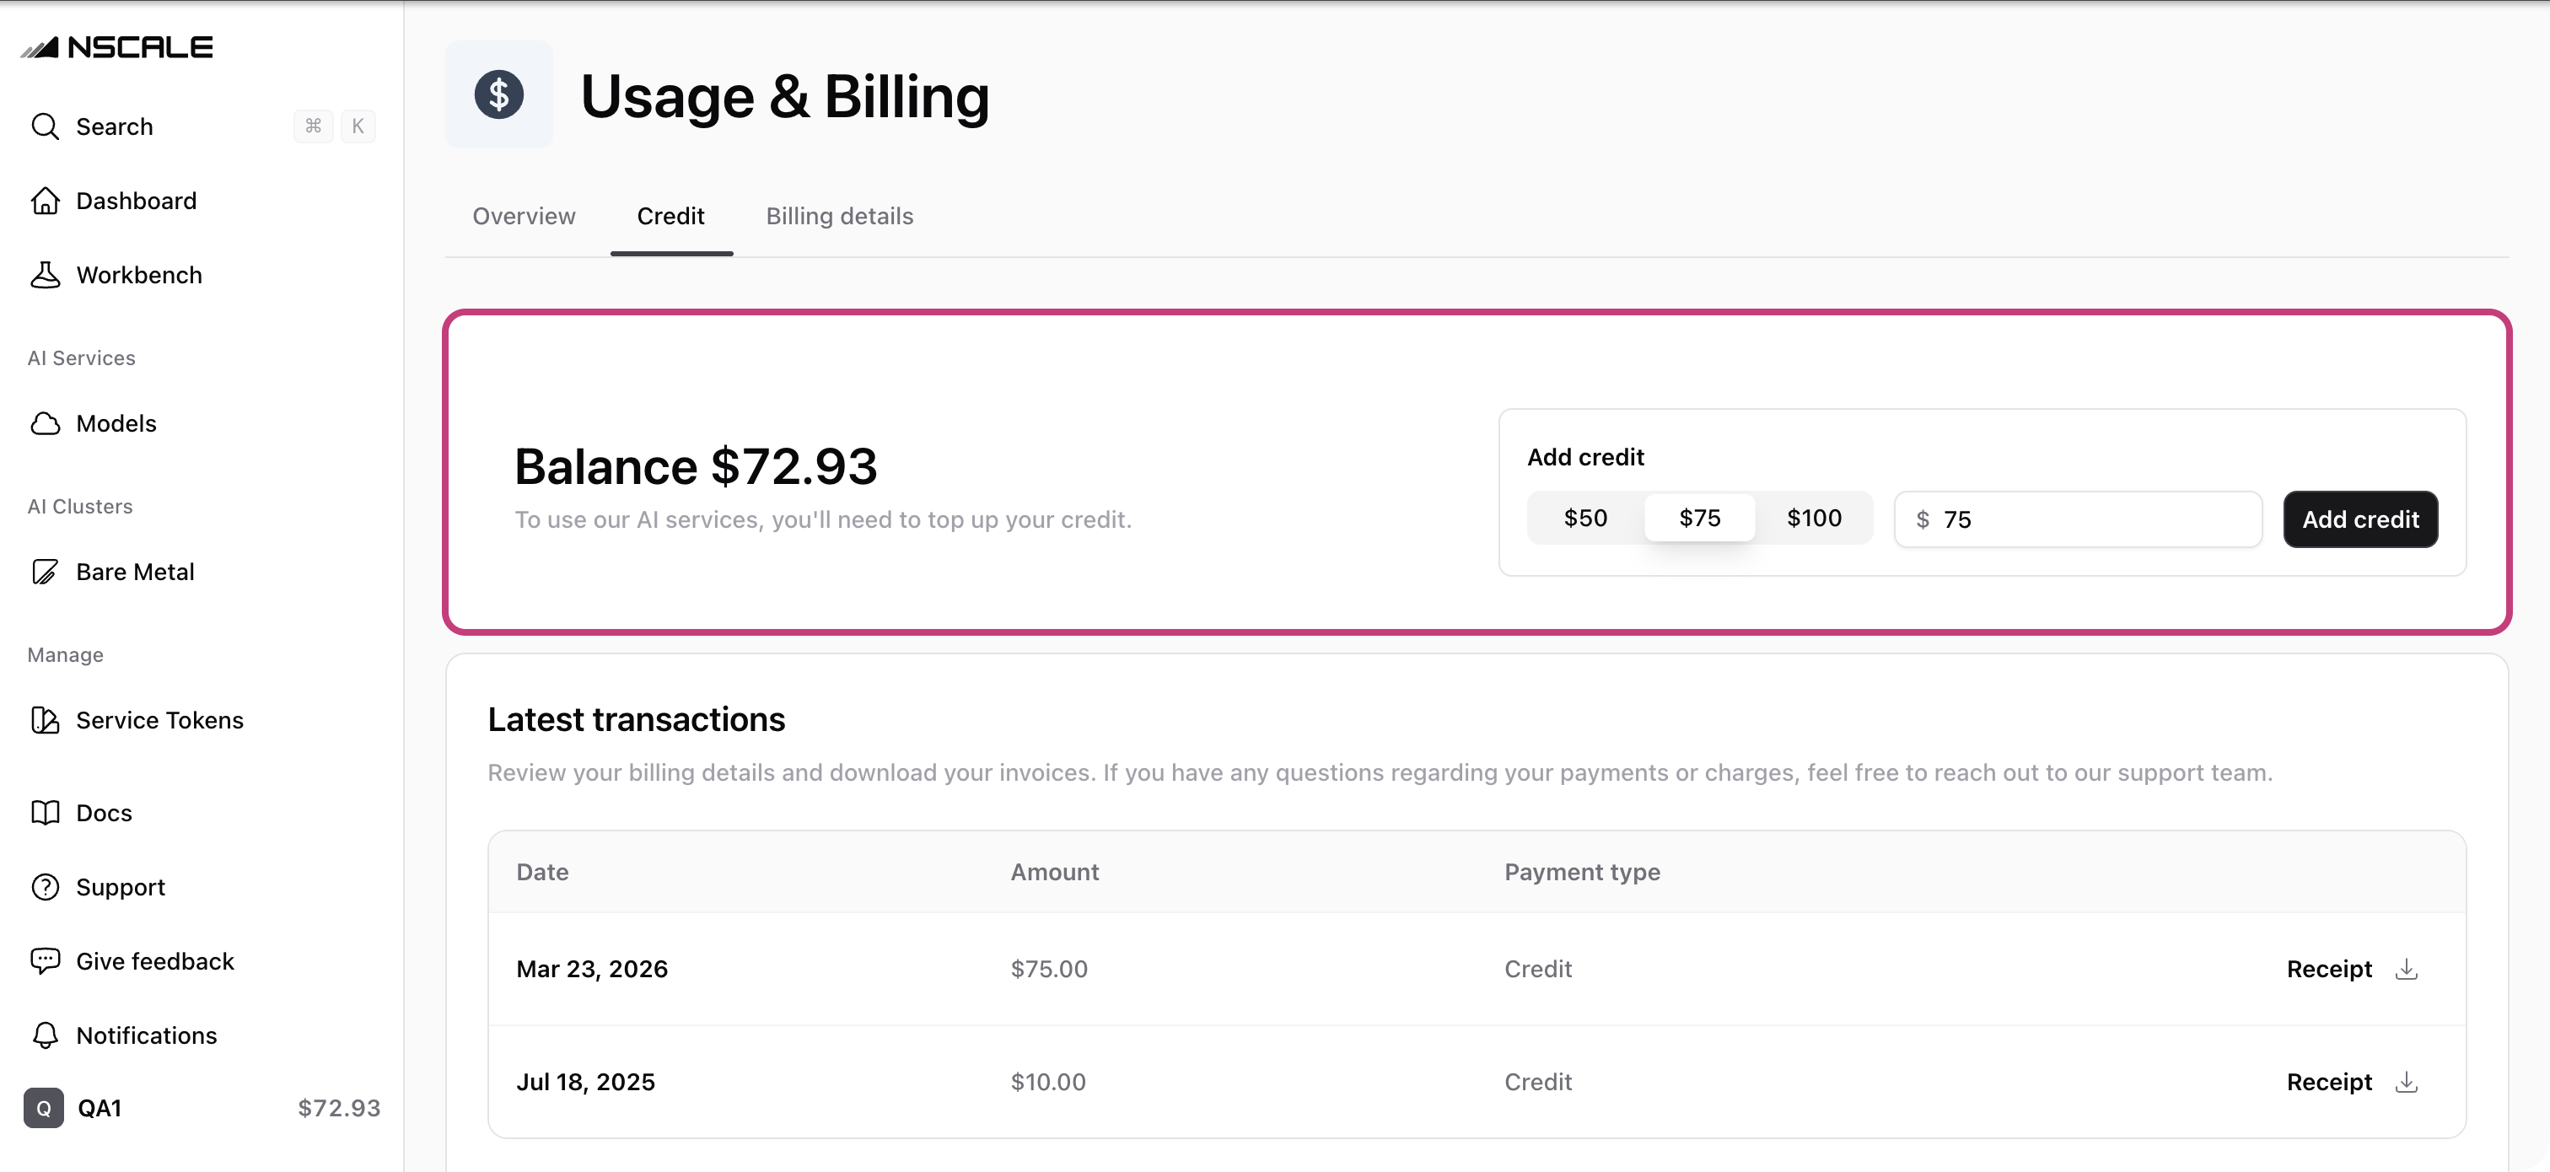Click the Service Tokens icon
2550x1172 pixels.
point(45,719)
